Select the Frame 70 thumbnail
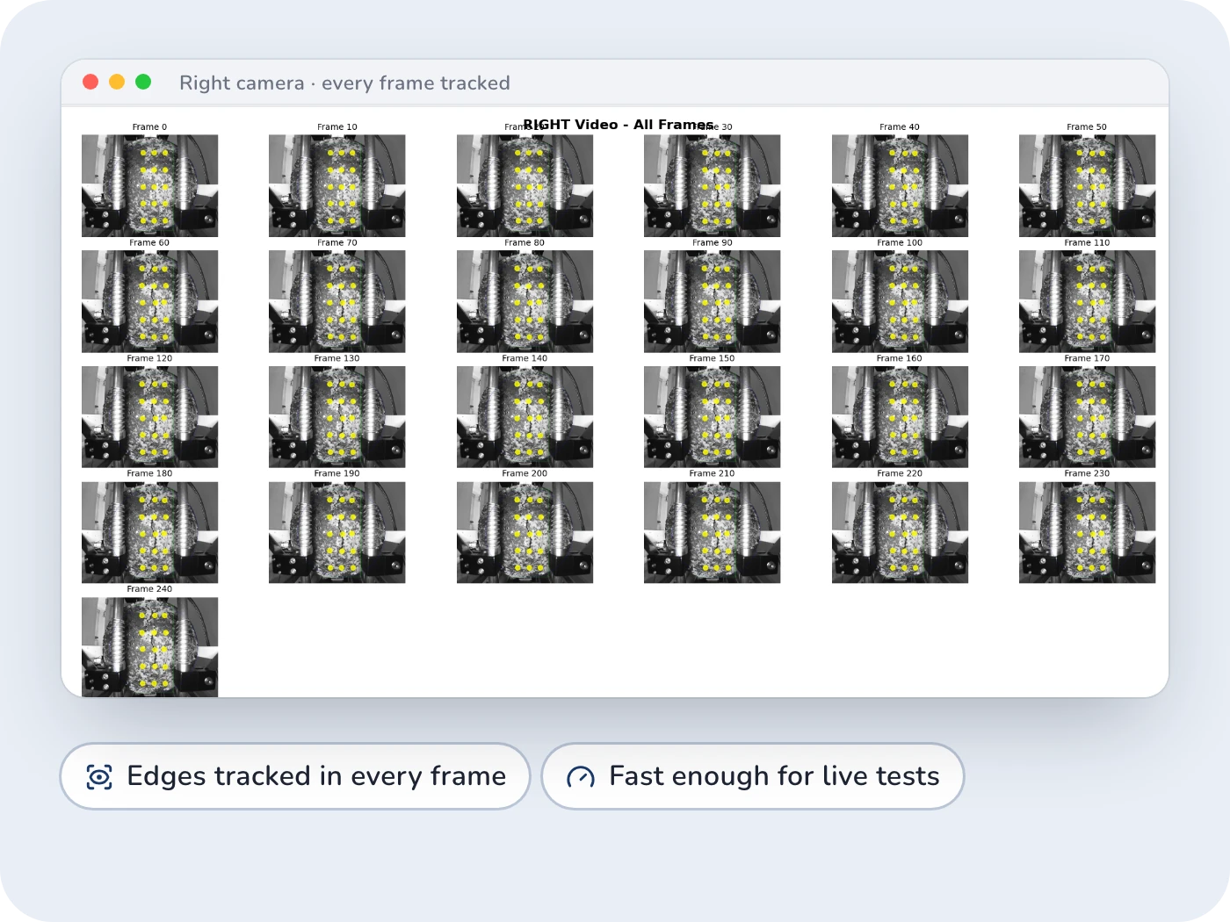The height and width of the screenshot is (922, 1230). (x=337, y=301)
